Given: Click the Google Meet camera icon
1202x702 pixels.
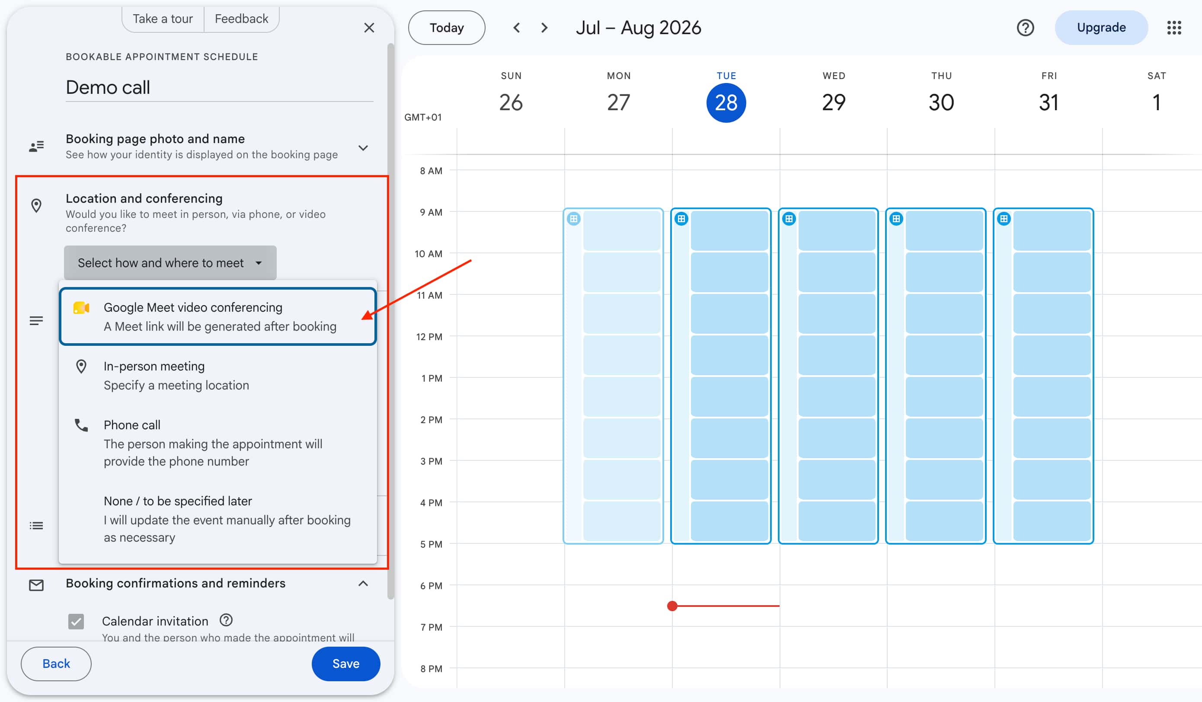Looking at the screenshot, I should 81,308.
